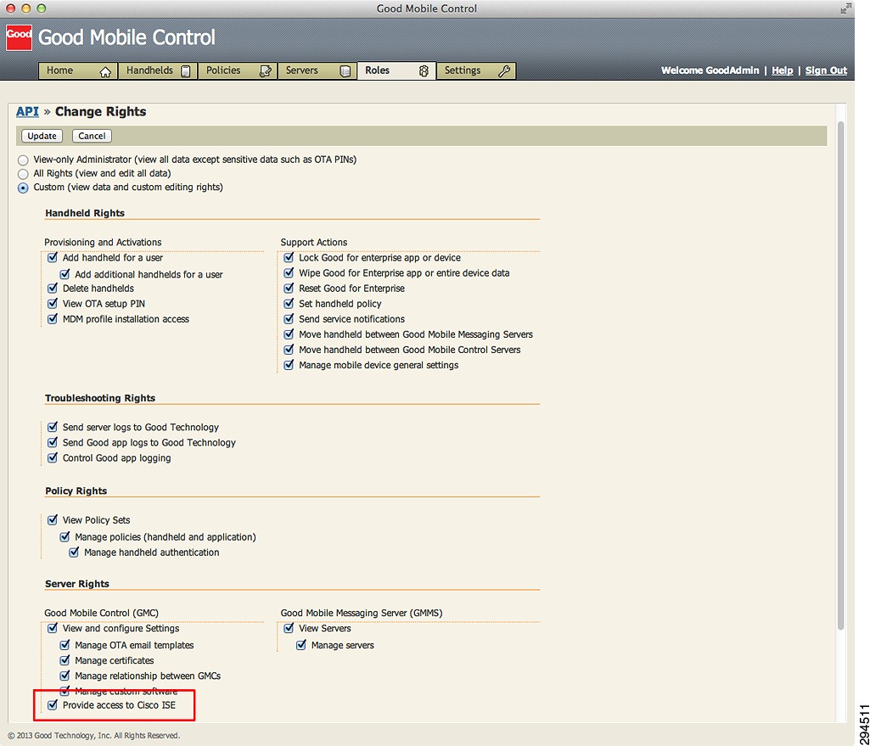Click the Handheld Rights section heading
The height and width of the screenshot is (746, 870).
(x=85, y=213)
